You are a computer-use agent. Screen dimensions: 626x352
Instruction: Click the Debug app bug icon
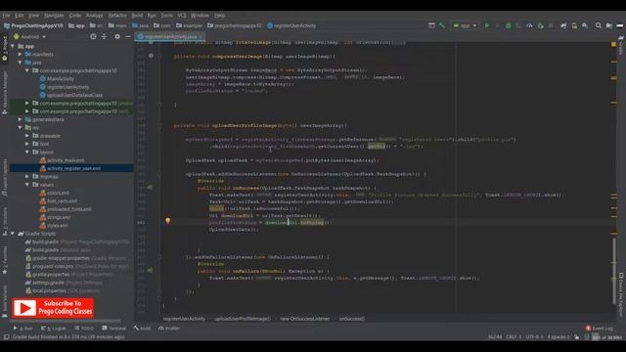tap(508, 25)
